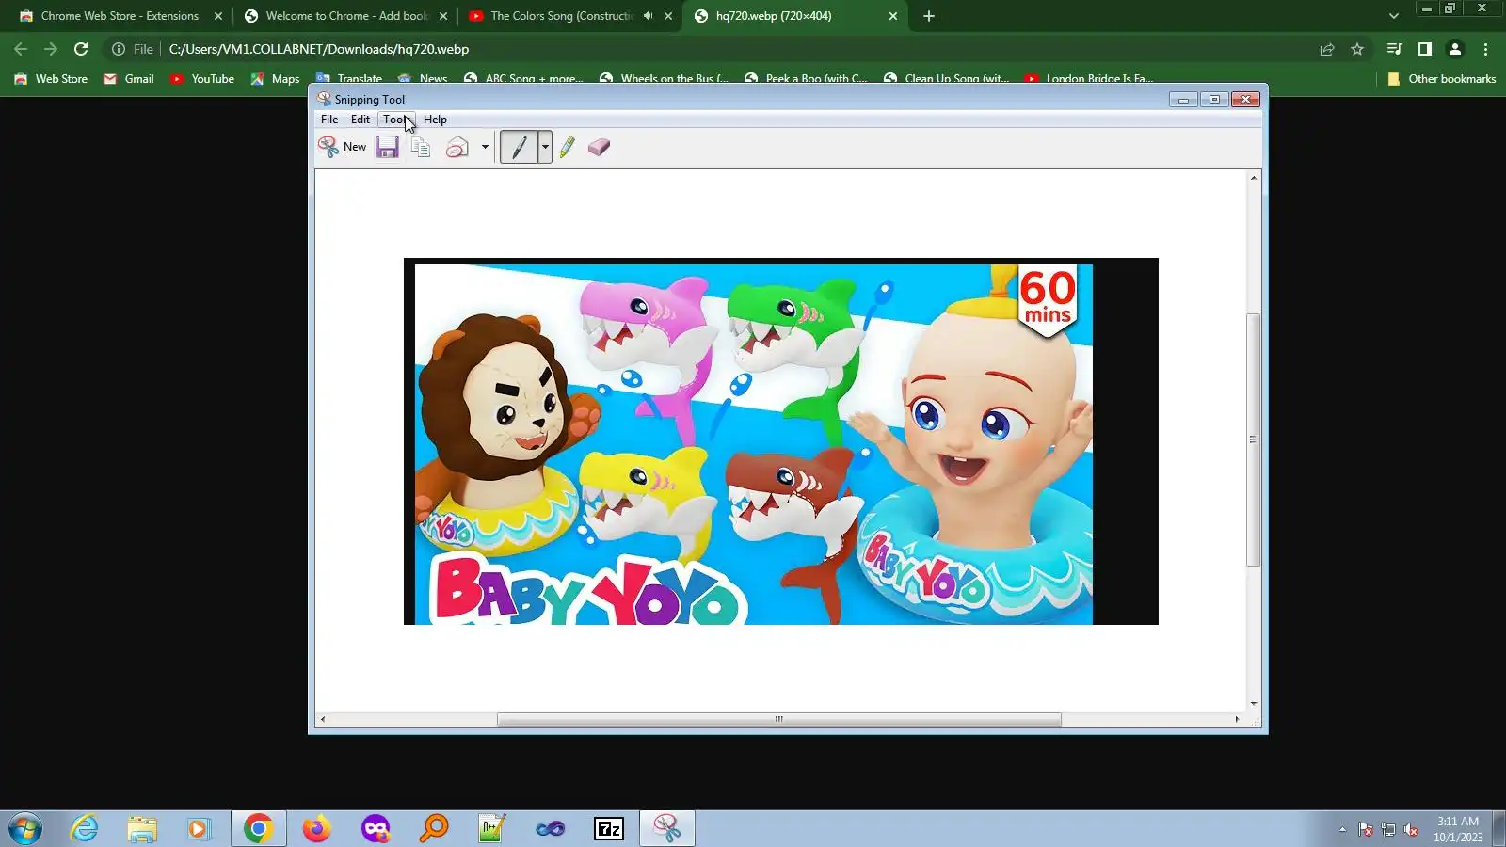Copy the snip using the Copy icon
The image size is (1506, 847).
(x=421, y=147)
